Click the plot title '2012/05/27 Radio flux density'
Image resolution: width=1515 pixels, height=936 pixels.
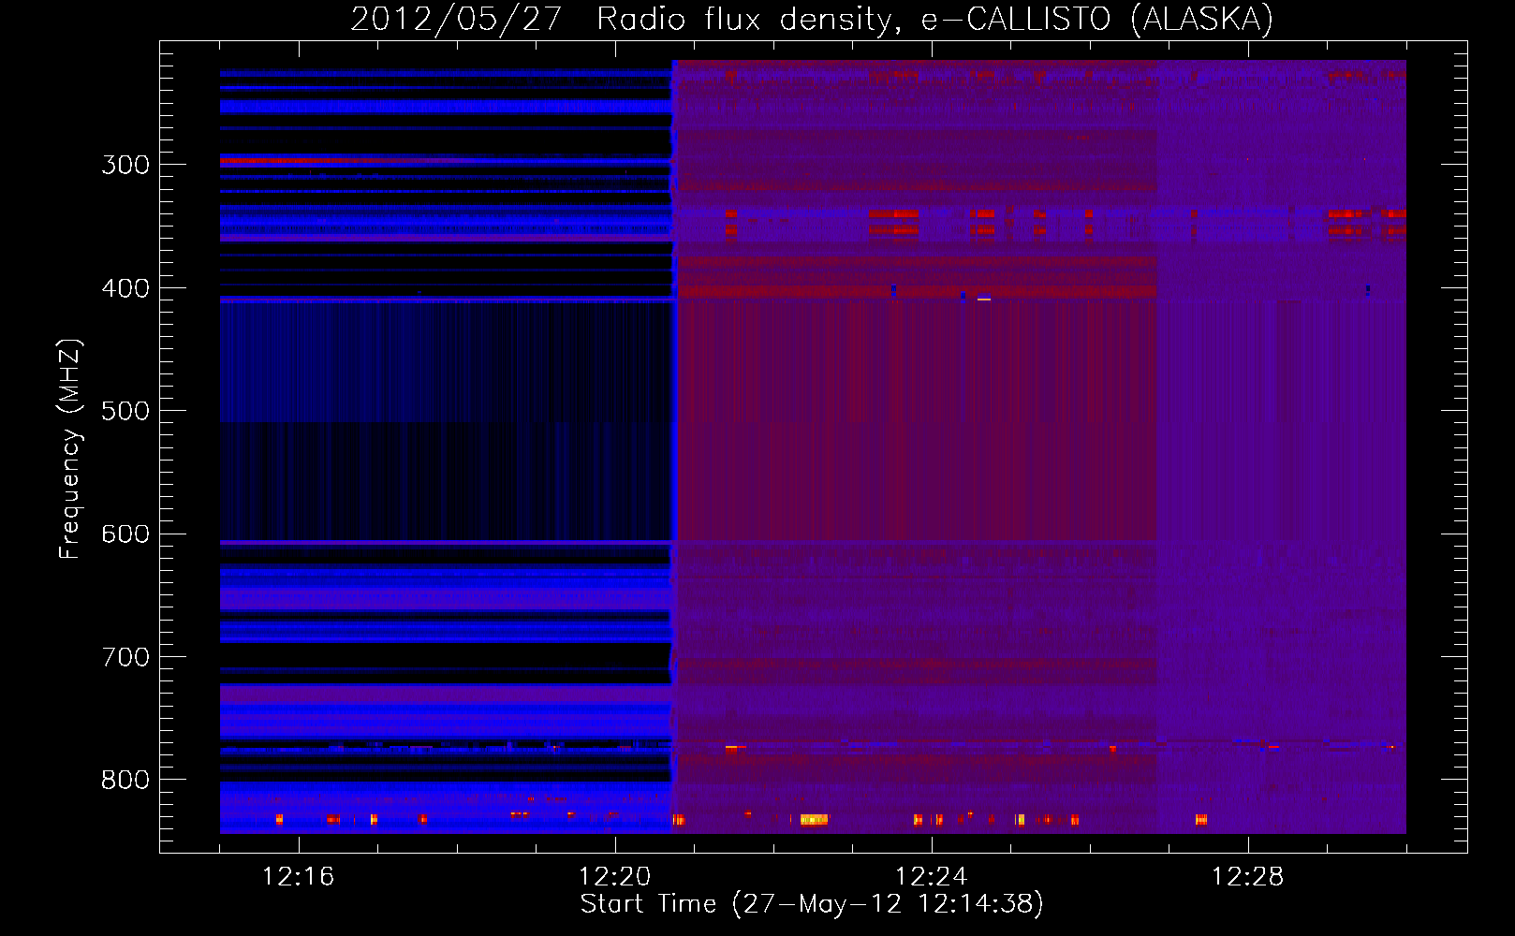click(x=626, y=19)
